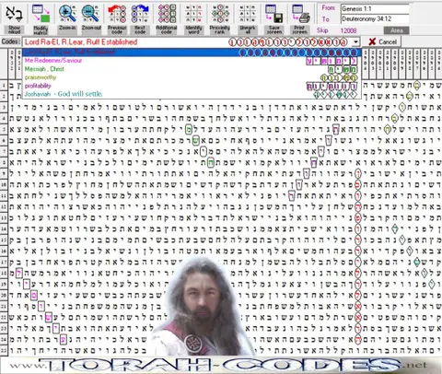
Task: Click the Additional code icon
Action: tap(167, 14)
